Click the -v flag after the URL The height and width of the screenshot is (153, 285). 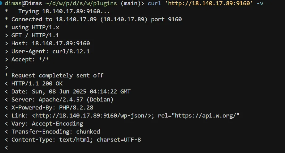260,3
